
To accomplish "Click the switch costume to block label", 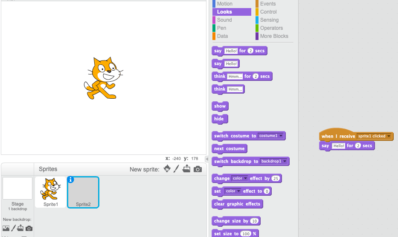I will coord(235,136).
